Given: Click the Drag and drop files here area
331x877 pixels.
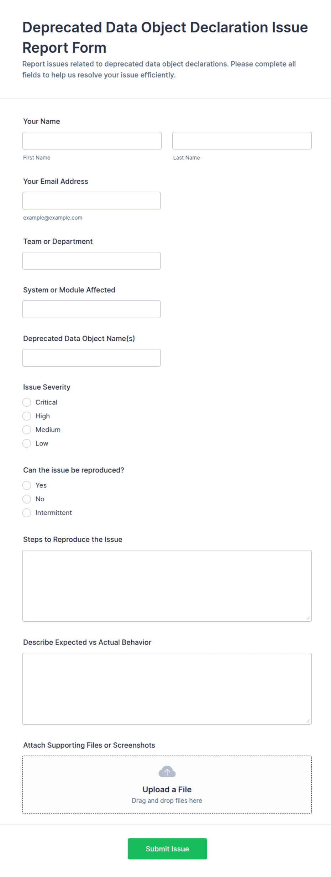Looking at the screenshot, I should [x=167, y=800].
